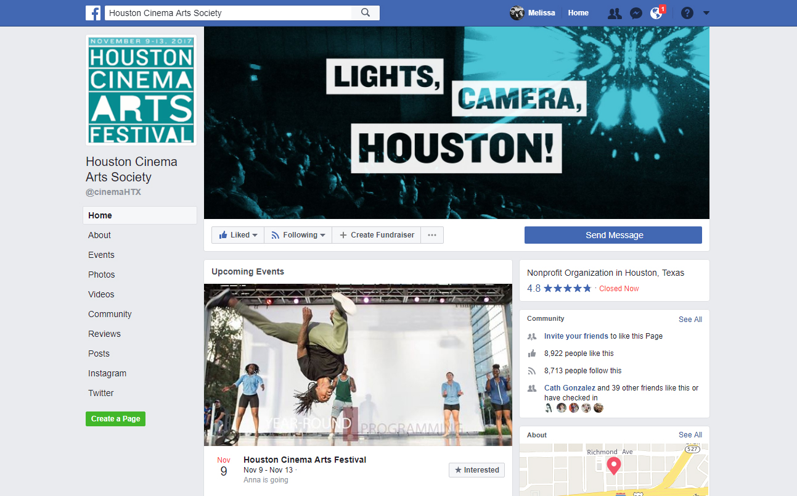Click the RSS icon beside follow count
The width and height of the screenshot is (797, 496).
pyautogui.click(x=532, y=371)
